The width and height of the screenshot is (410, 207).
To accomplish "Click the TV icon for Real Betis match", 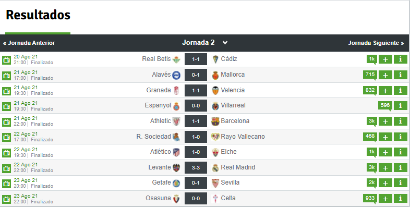I will click(7, 60).
